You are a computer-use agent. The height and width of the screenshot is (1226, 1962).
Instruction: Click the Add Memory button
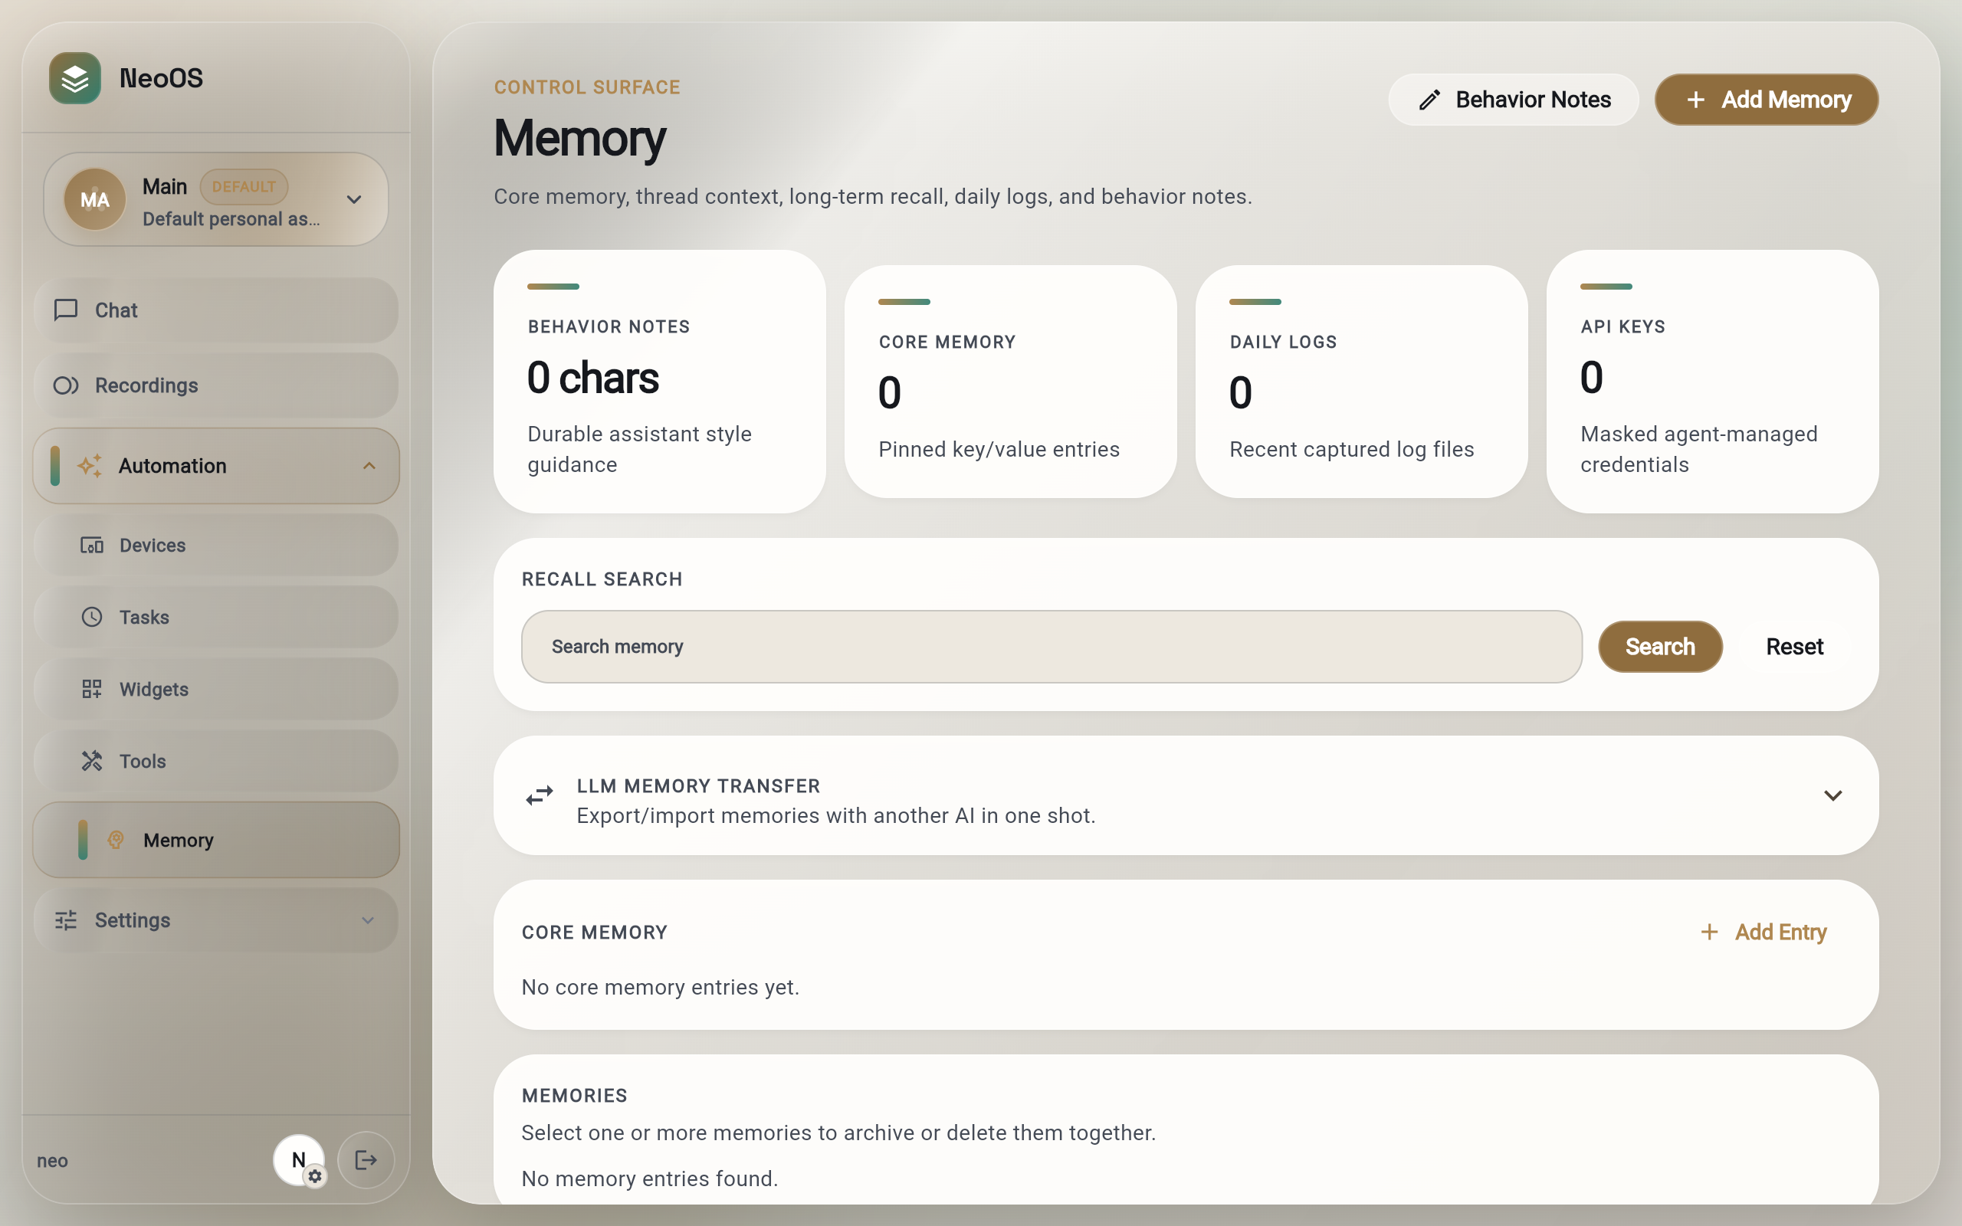coord(1766,100)
